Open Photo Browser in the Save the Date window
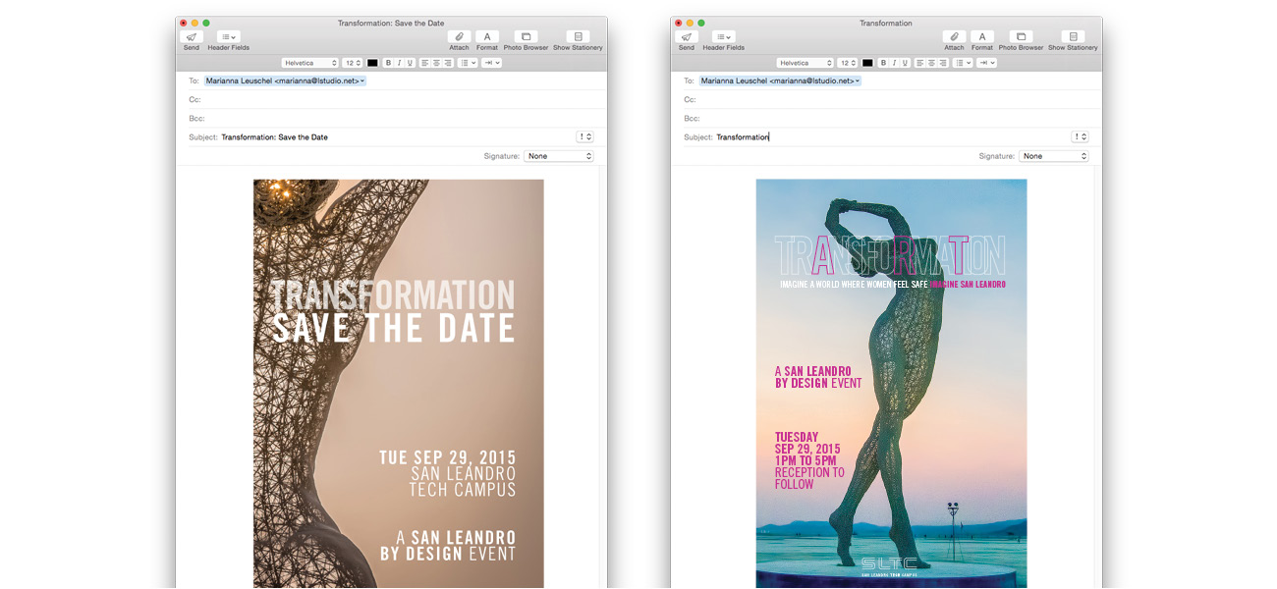 [526, 37]
